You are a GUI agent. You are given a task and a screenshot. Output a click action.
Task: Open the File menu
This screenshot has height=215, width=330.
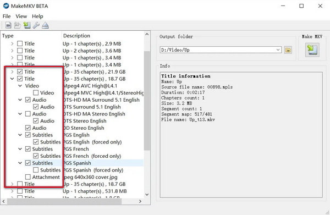[x=7, y=16]
